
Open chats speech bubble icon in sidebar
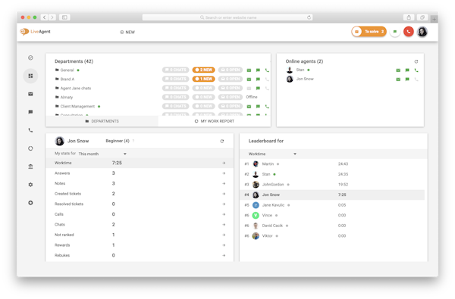[x=30, y=112]
